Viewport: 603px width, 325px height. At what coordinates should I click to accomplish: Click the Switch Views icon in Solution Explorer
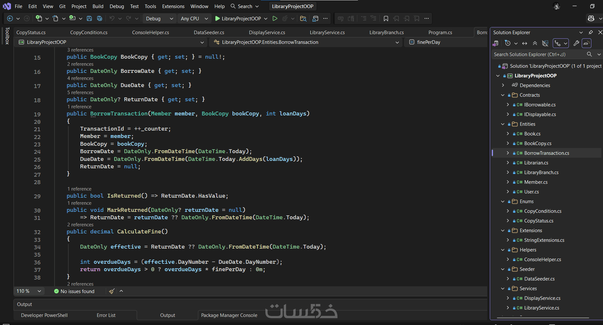[496, 43]
